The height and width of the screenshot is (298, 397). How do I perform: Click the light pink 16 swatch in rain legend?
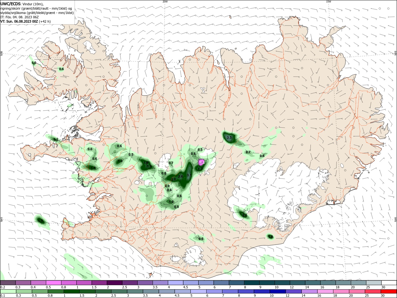pos(325,291)
